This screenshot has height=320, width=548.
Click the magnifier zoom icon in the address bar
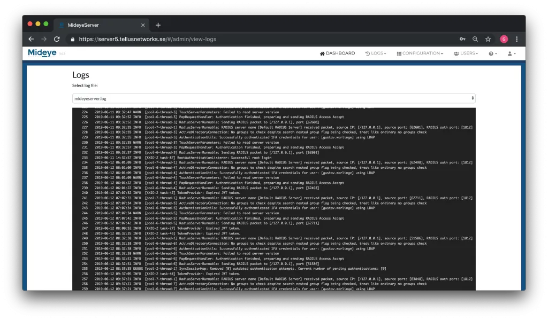475,38
